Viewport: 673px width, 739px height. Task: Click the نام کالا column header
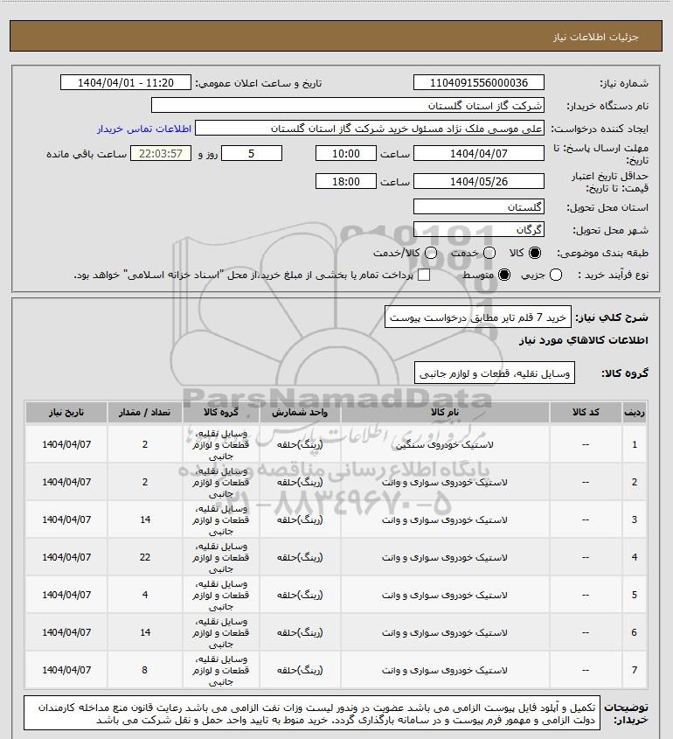445,413
